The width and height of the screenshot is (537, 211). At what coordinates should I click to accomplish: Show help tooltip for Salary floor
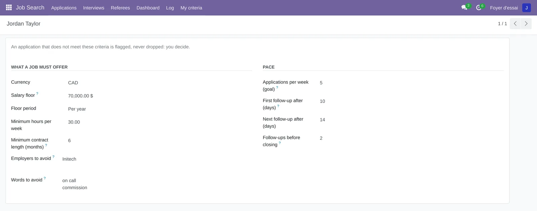point(37,94)
